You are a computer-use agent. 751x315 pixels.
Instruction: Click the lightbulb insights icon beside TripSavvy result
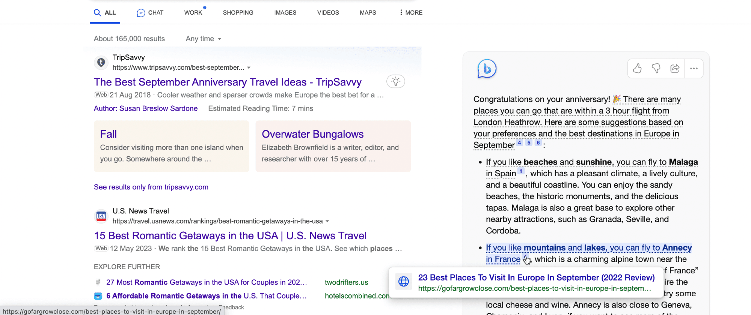pos(396,81)
